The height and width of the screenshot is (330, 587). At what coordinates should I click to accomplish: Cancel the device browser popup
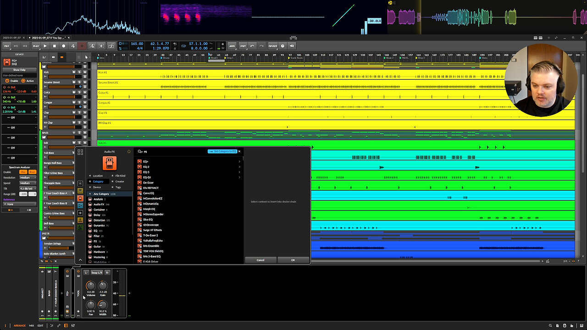click(260, 260)
